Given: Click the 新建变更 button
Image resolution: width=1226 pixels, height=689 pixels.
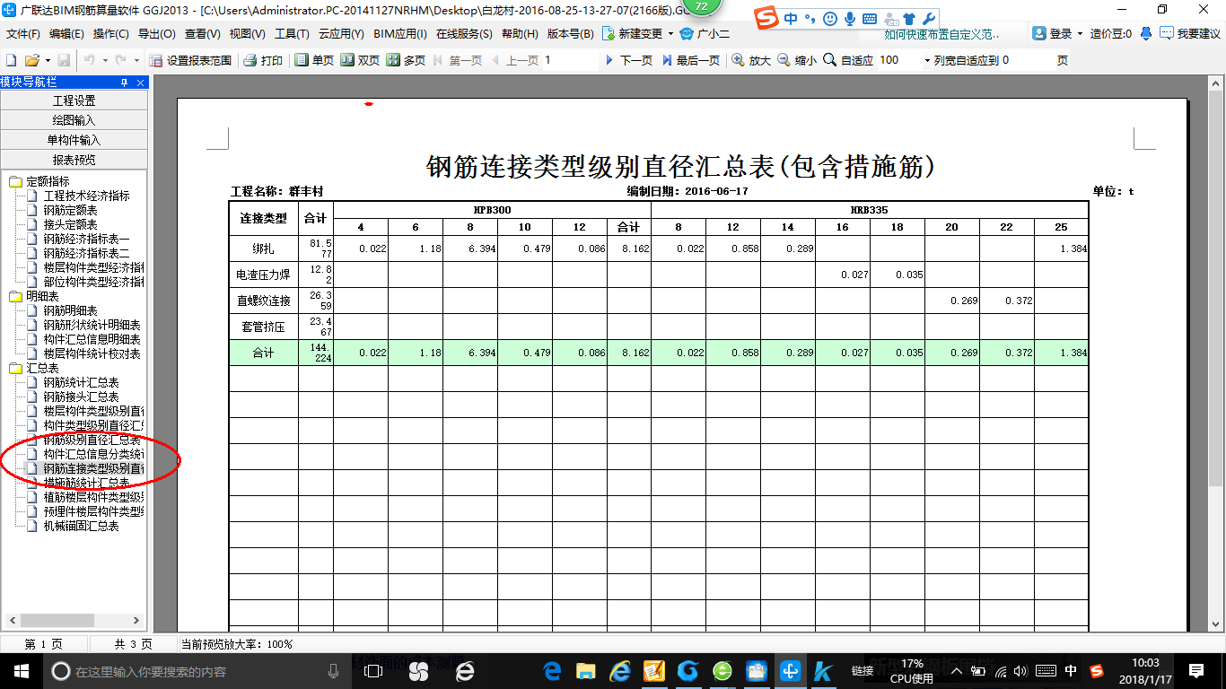Looking at the screenshot, I should [x=633, y=34].
